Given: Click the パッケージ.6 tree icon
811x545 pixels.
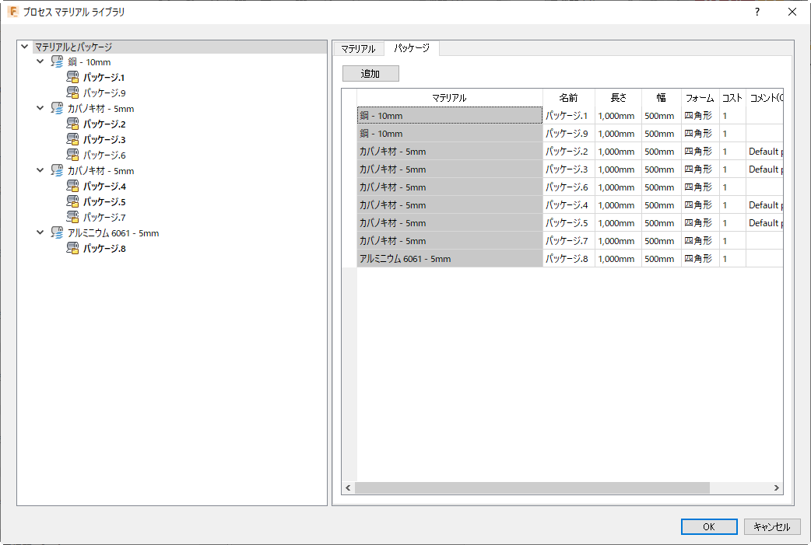Looking at the screenshot, I should pos(72,155).
